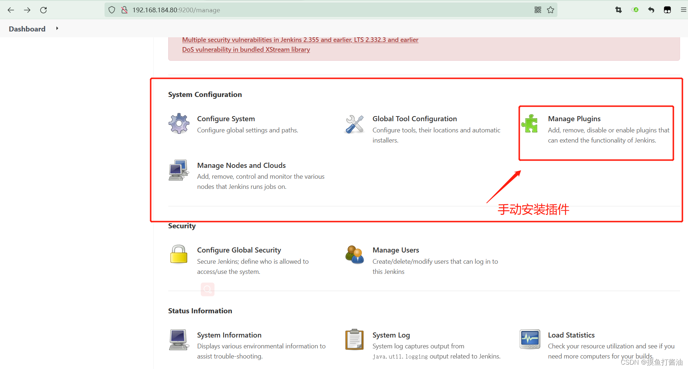The width and height of the screenshot is (688, 369).
Task: Click the green extension icon in toolbar
Action: [635, 10]
